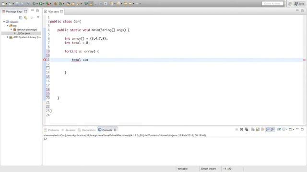Click Pin Console icon
This screenshot has width=307, height=172.
tap(279, 129)
